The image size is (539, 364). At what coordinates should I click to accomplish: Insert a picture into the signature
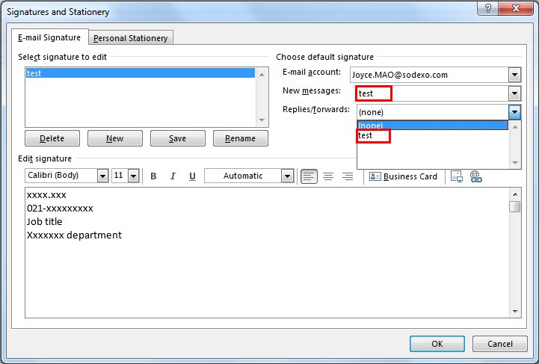457,176
